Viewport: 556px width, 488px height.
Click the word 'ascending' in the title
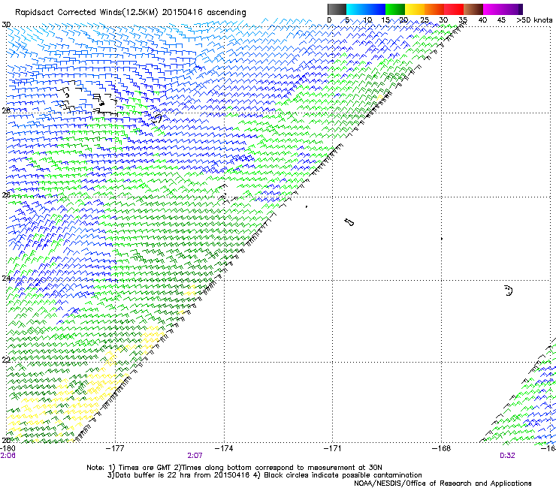226,13
